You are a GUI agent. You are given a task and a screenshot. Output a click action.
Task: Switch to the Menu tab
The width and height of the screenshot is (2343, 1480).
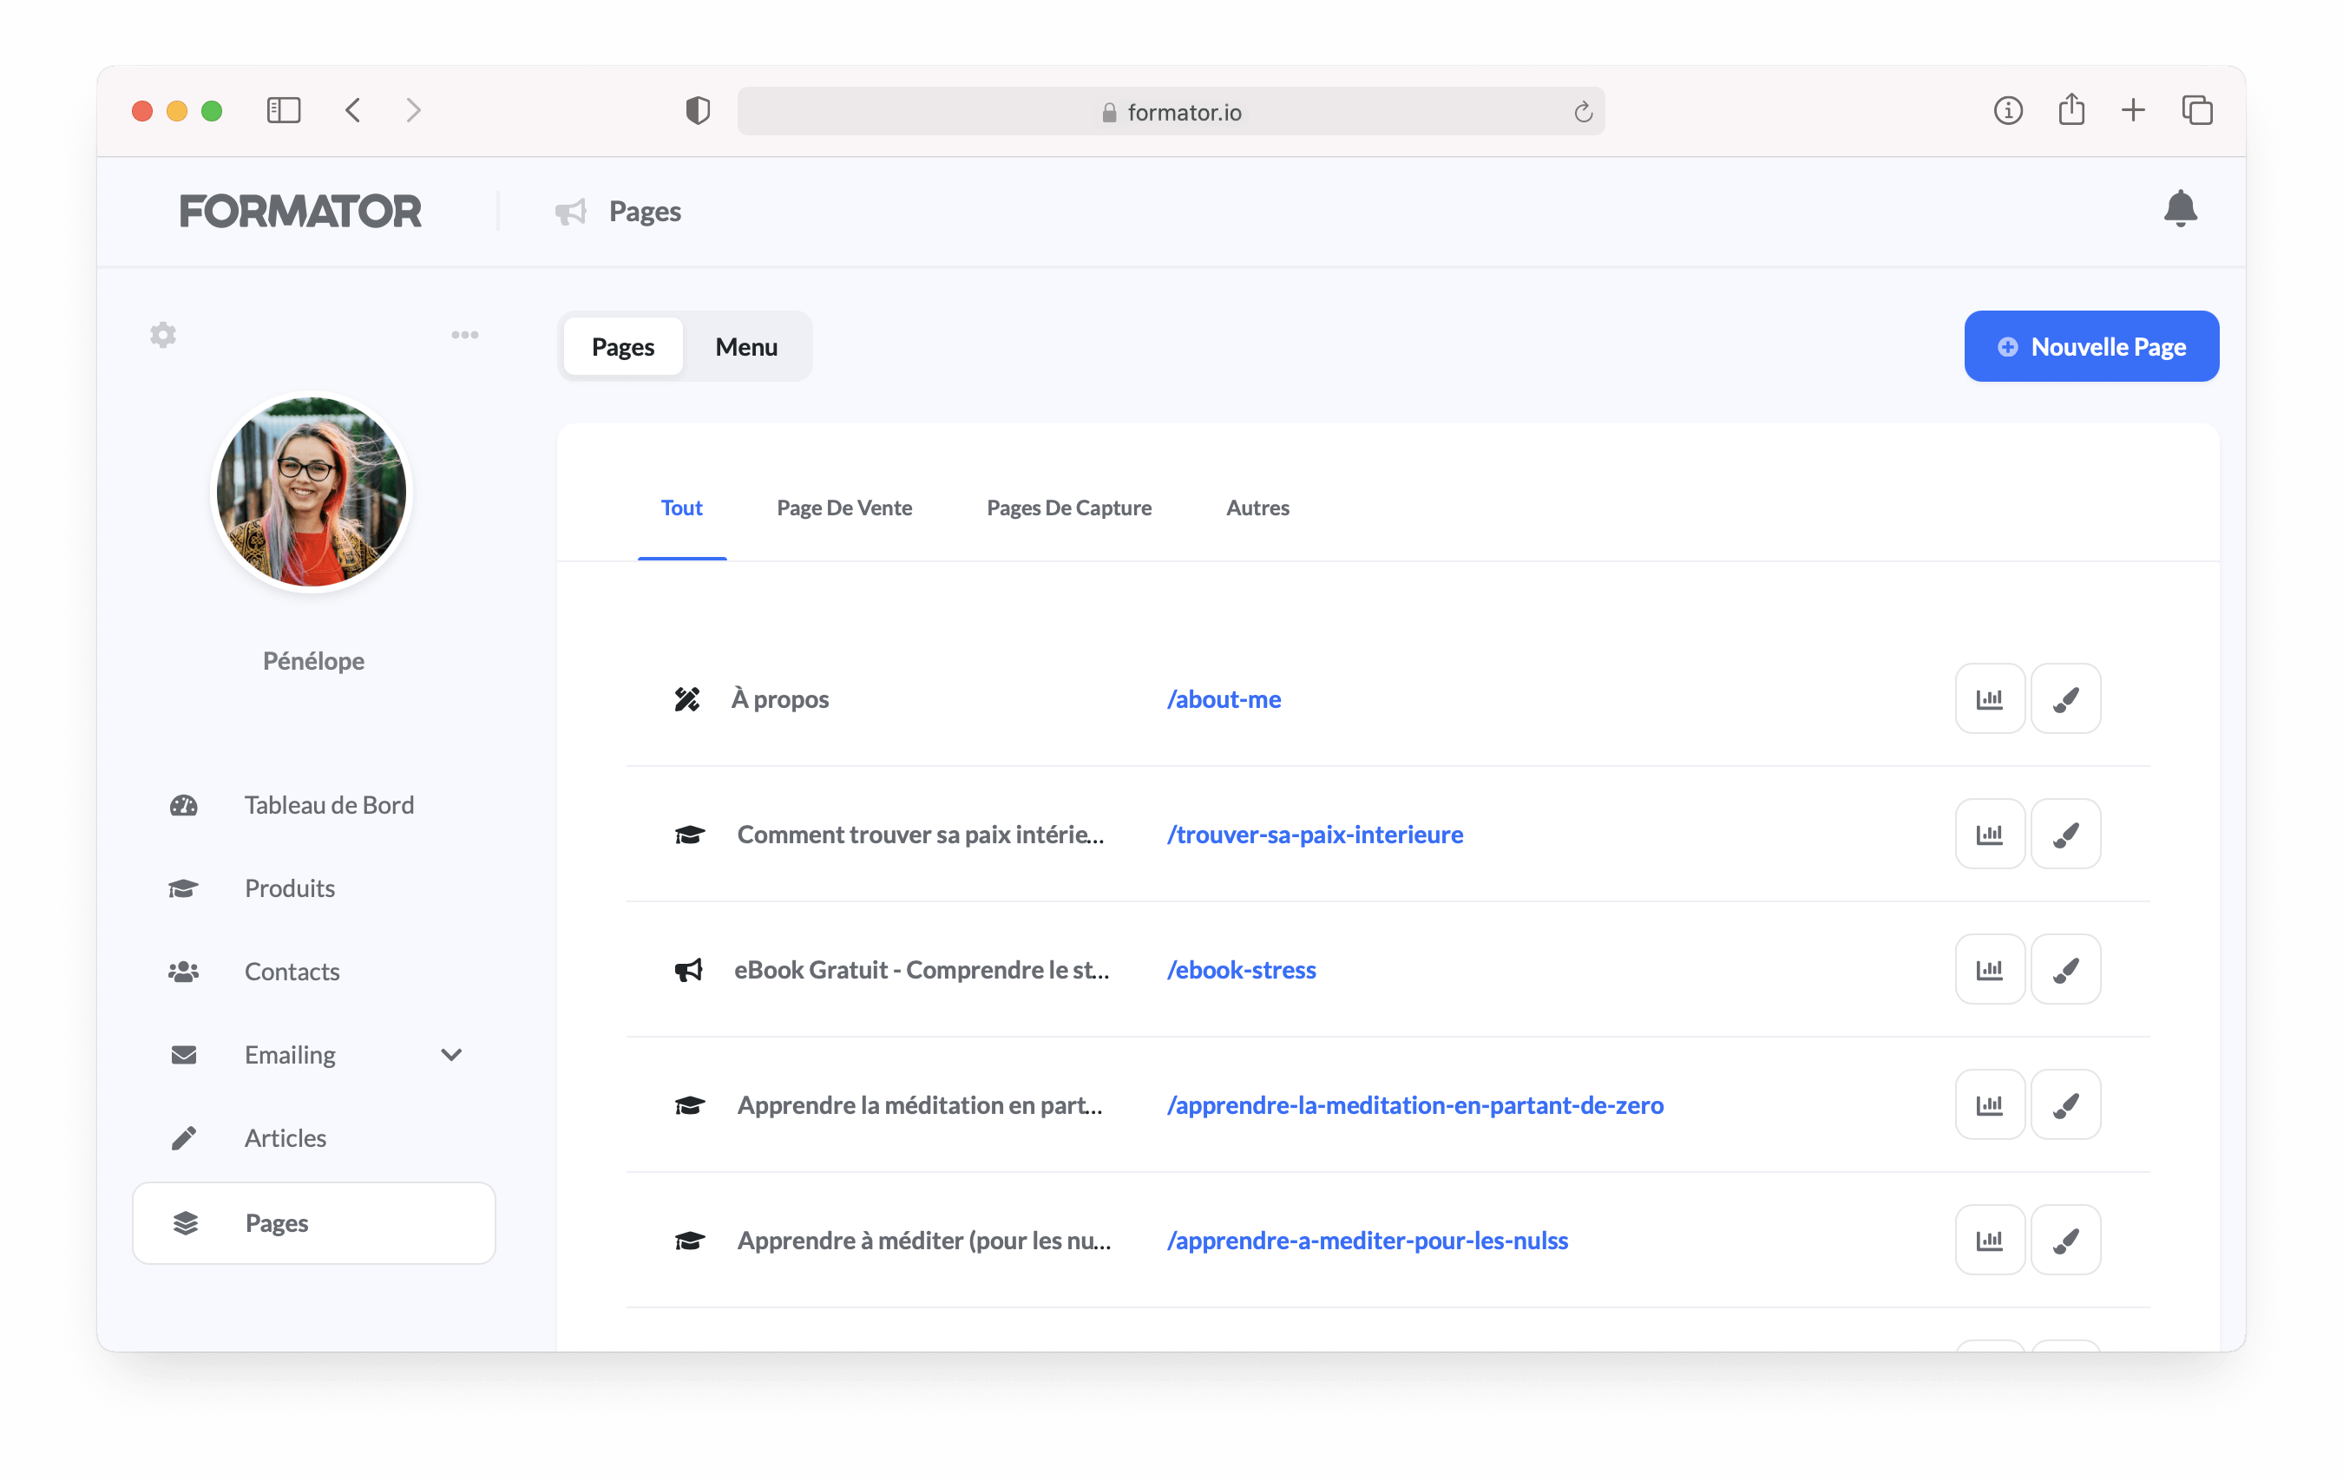(x=745, y=345)
